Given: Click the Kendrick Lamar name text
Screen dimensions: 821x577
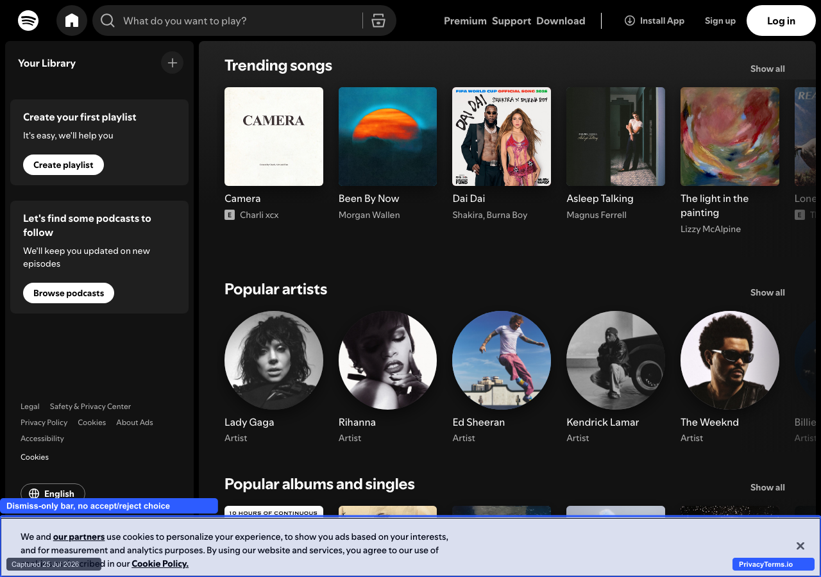Looking at the screenshot, I should coord(603,422).
